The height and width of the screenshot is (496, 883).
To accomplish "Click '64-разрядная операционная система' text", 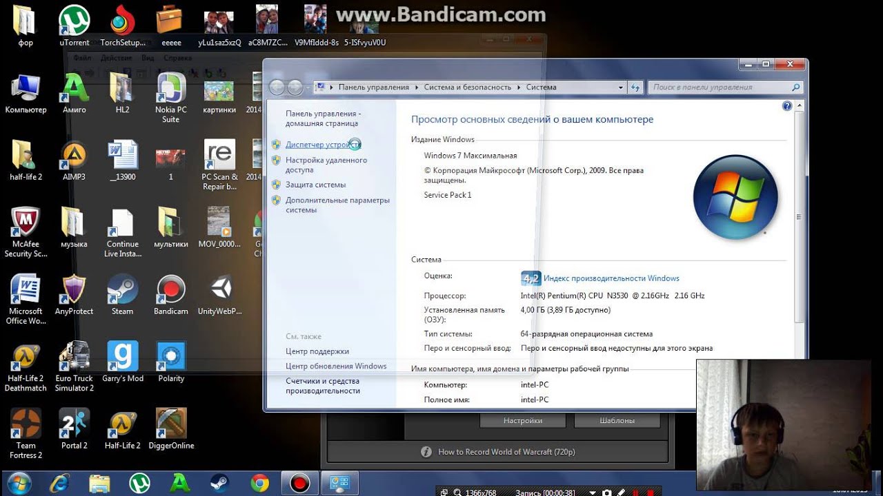I will click(x=586, y=334).
